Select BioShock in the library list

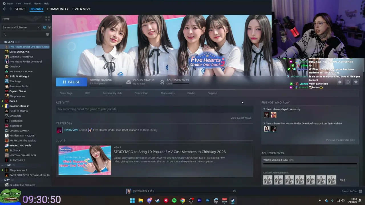tap(15, 150)
